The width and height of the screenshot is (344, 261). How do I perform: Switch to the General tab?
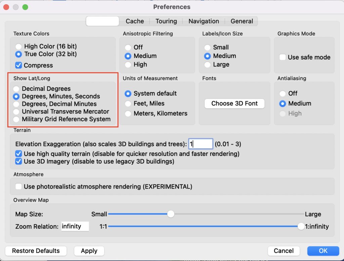click(x=241, y=21)
